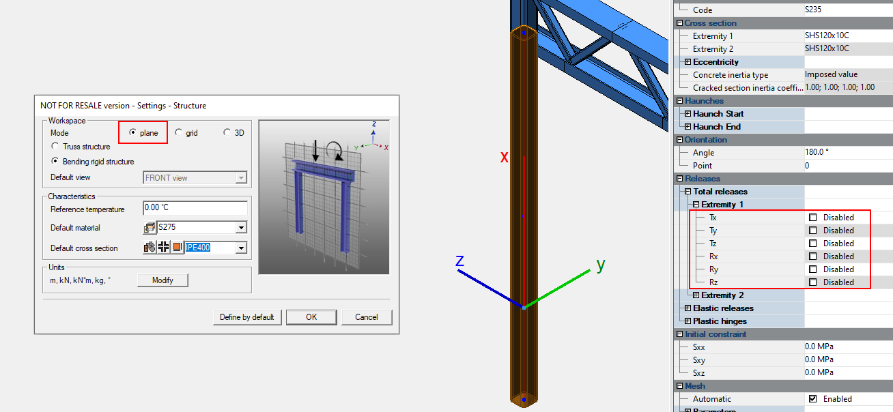Open the material library icon beside S275
893x412 pixels.
(x=150, y=228)
